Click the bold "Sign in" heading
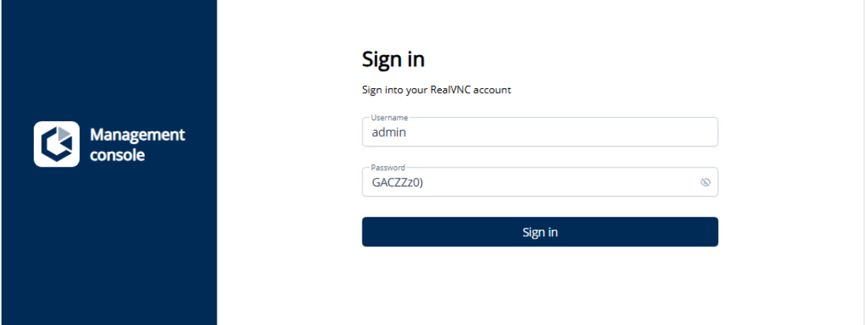865x325 pixels. [x=393, y=59]
